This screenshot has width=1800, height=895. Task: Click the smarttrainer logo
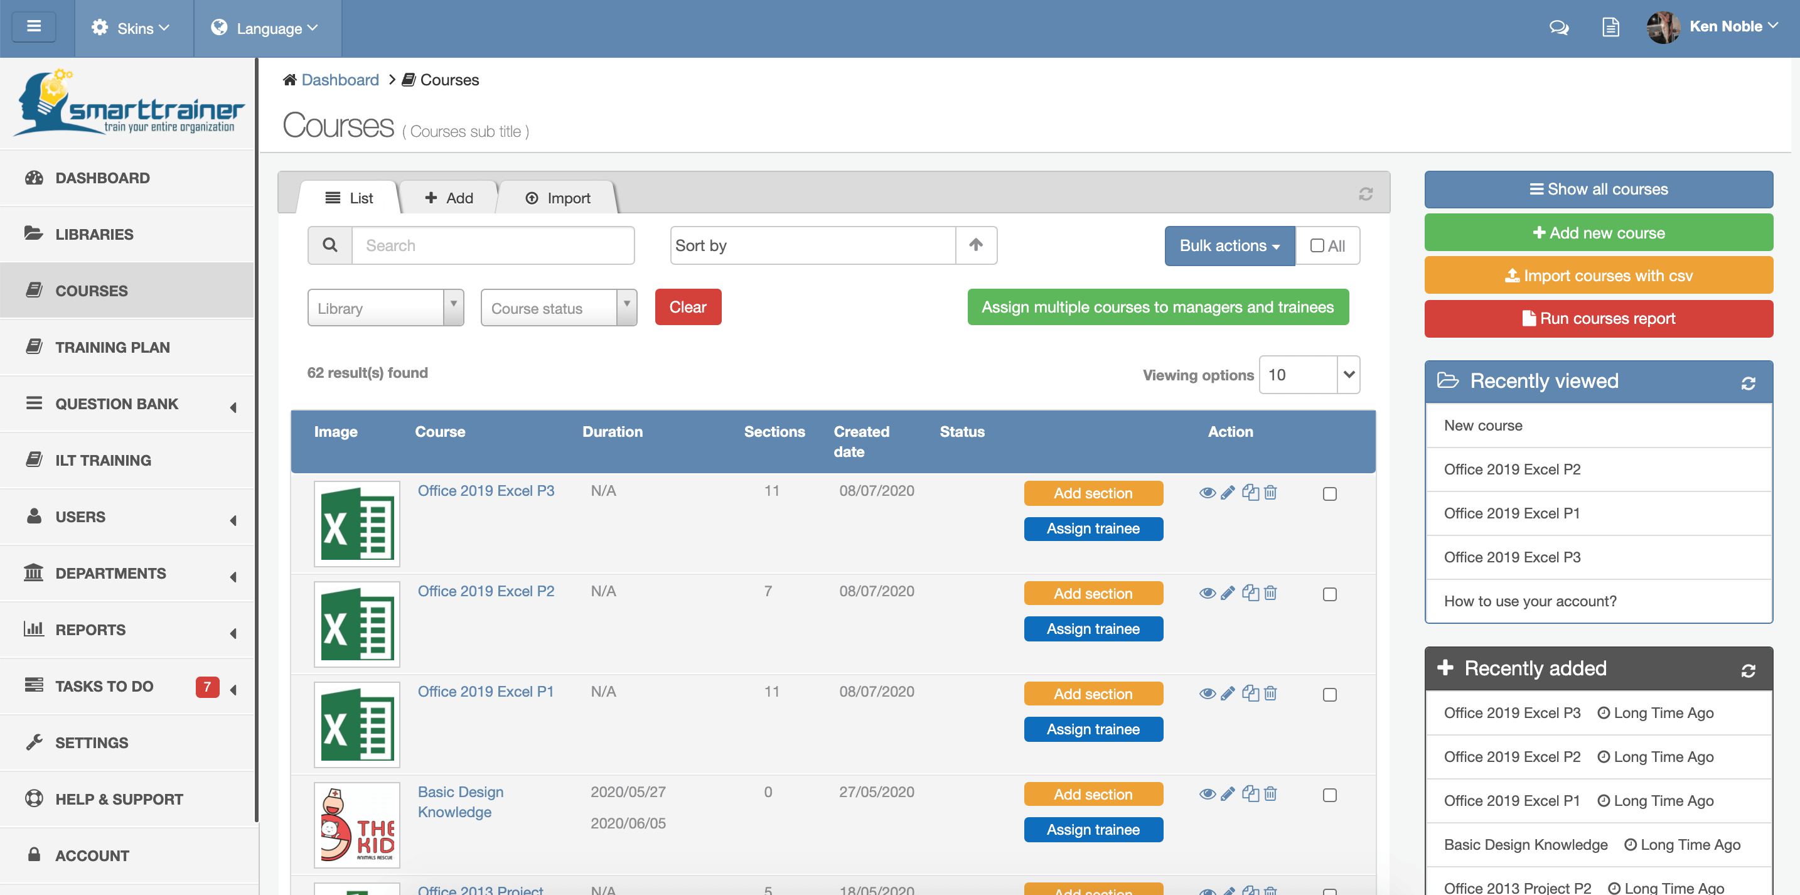coord(129,103)
